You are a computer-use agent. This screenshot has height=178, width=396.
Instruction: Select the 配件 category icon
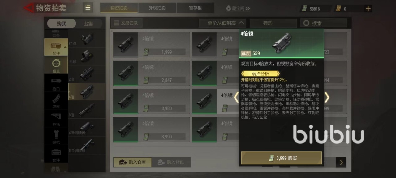click(x=56, y=47)
